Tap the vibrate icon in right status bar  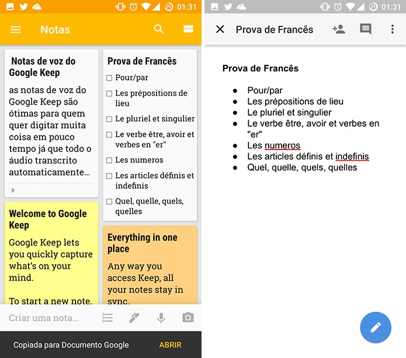[324, 7]
